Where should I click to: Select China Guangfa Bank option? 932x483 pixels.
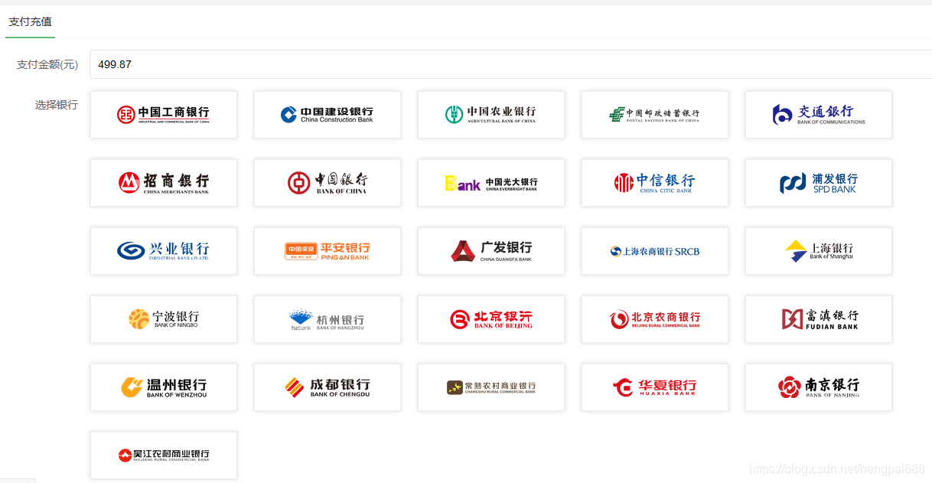point(491,251)
